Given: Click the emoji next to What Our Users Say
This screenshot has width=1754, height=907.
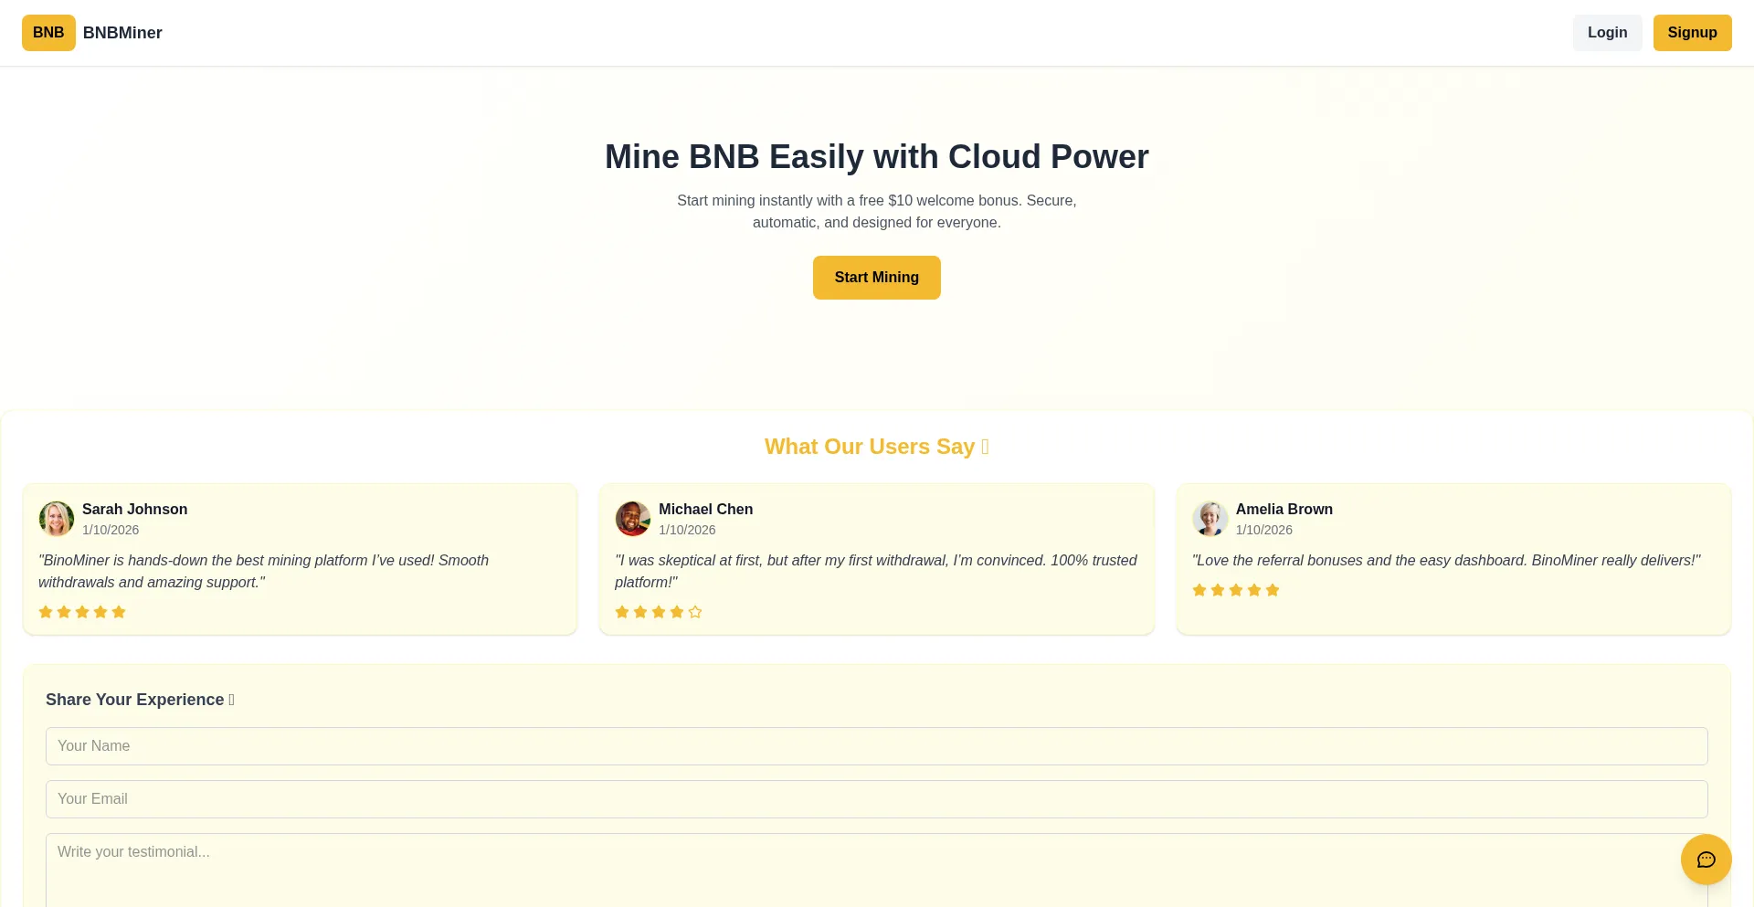Looking at the screenshot, I should click(x=985, y=447).
